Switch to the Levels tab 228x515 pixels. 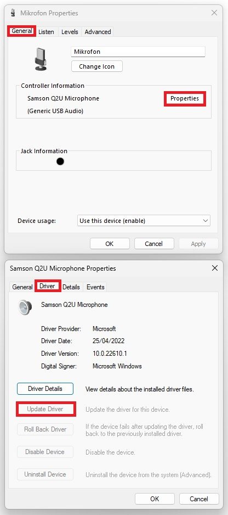(70, 32)
